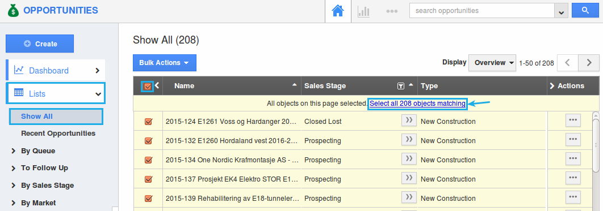Viewport: 603px width, 211px height.
Task: Click the OPPORTUNITIES app title
Action: 61,10
